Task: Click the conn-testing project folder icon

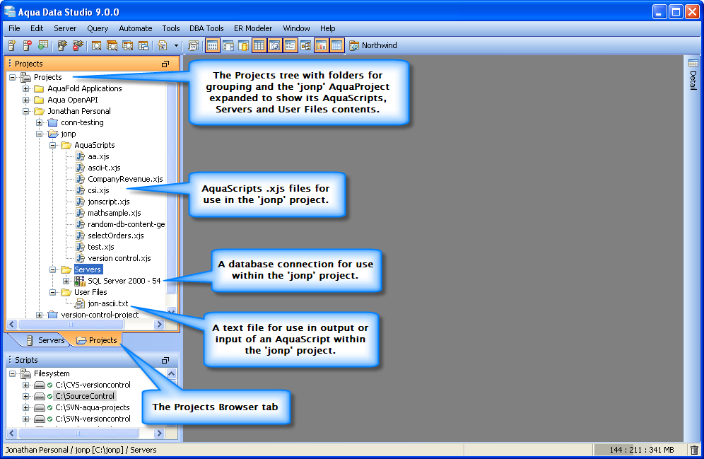Action: 53,122
